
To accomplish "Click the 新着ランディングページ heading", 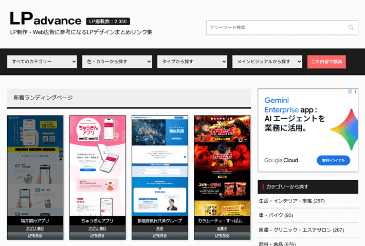I will 43,98.
